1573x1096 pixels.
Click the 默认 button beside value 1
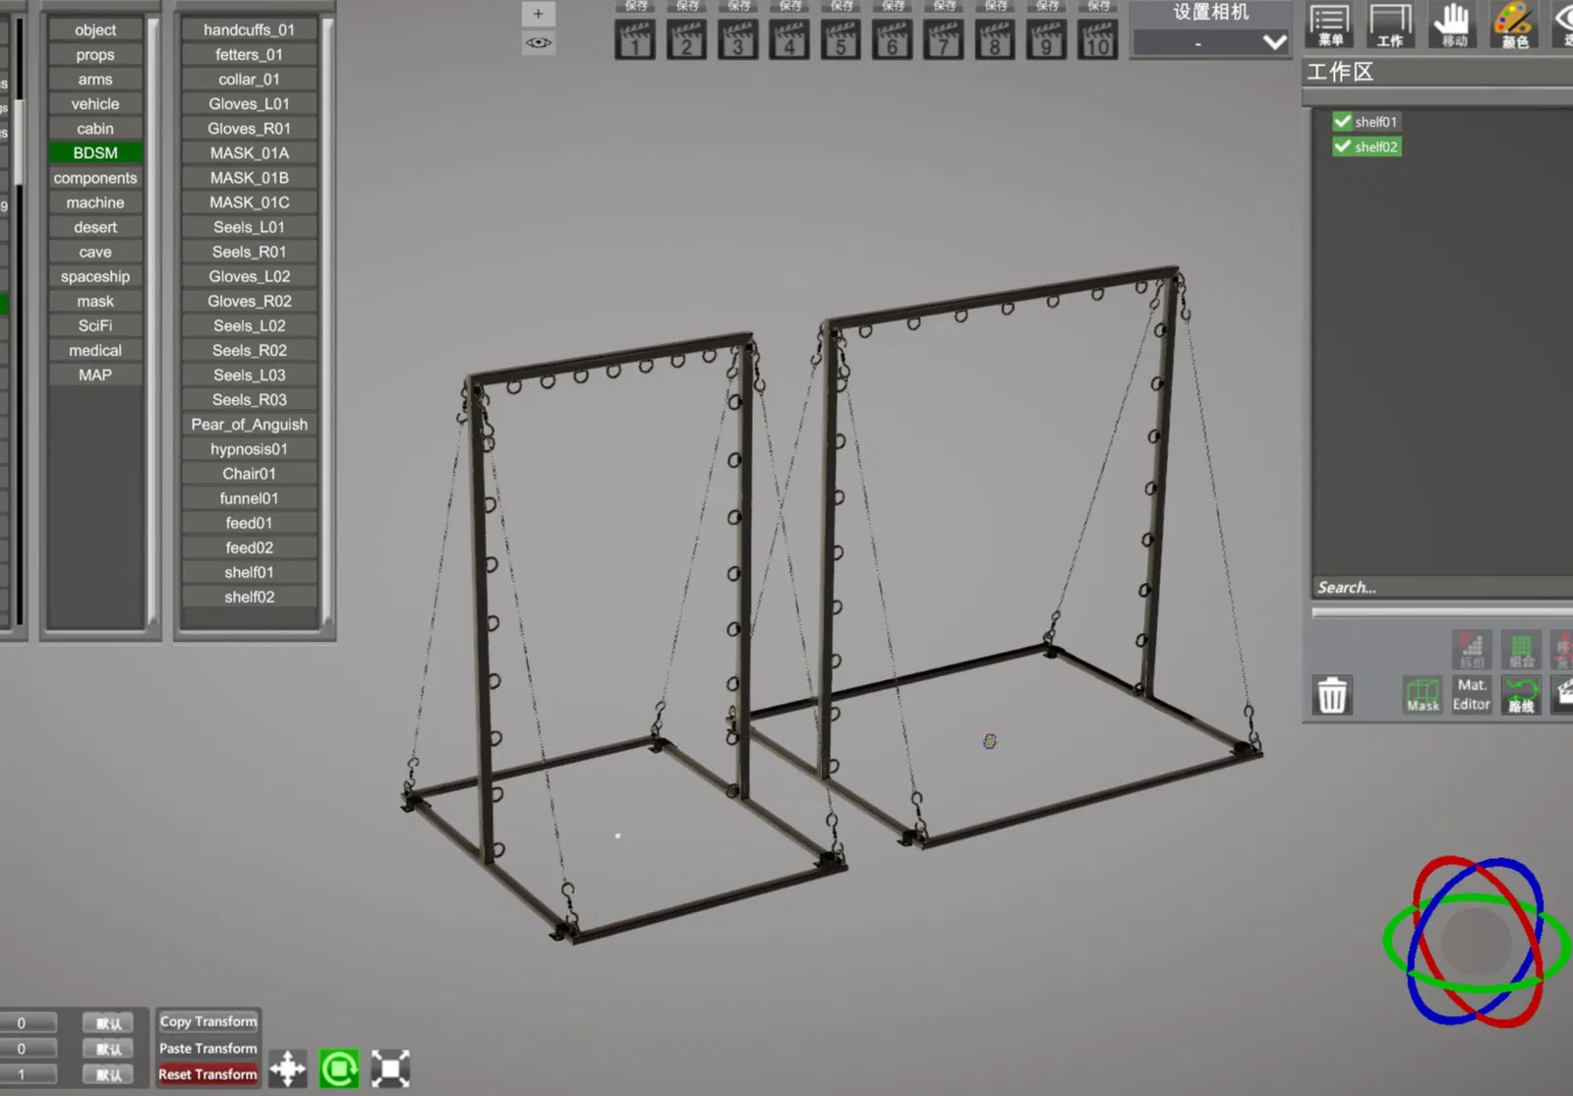pos(108,1074)
